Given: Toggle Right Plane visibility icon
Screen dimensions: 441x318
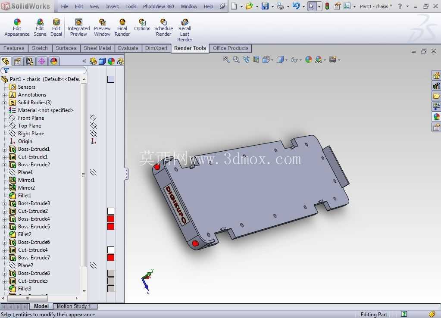Looking at the screenshot, I should click(x=94, y=133).
